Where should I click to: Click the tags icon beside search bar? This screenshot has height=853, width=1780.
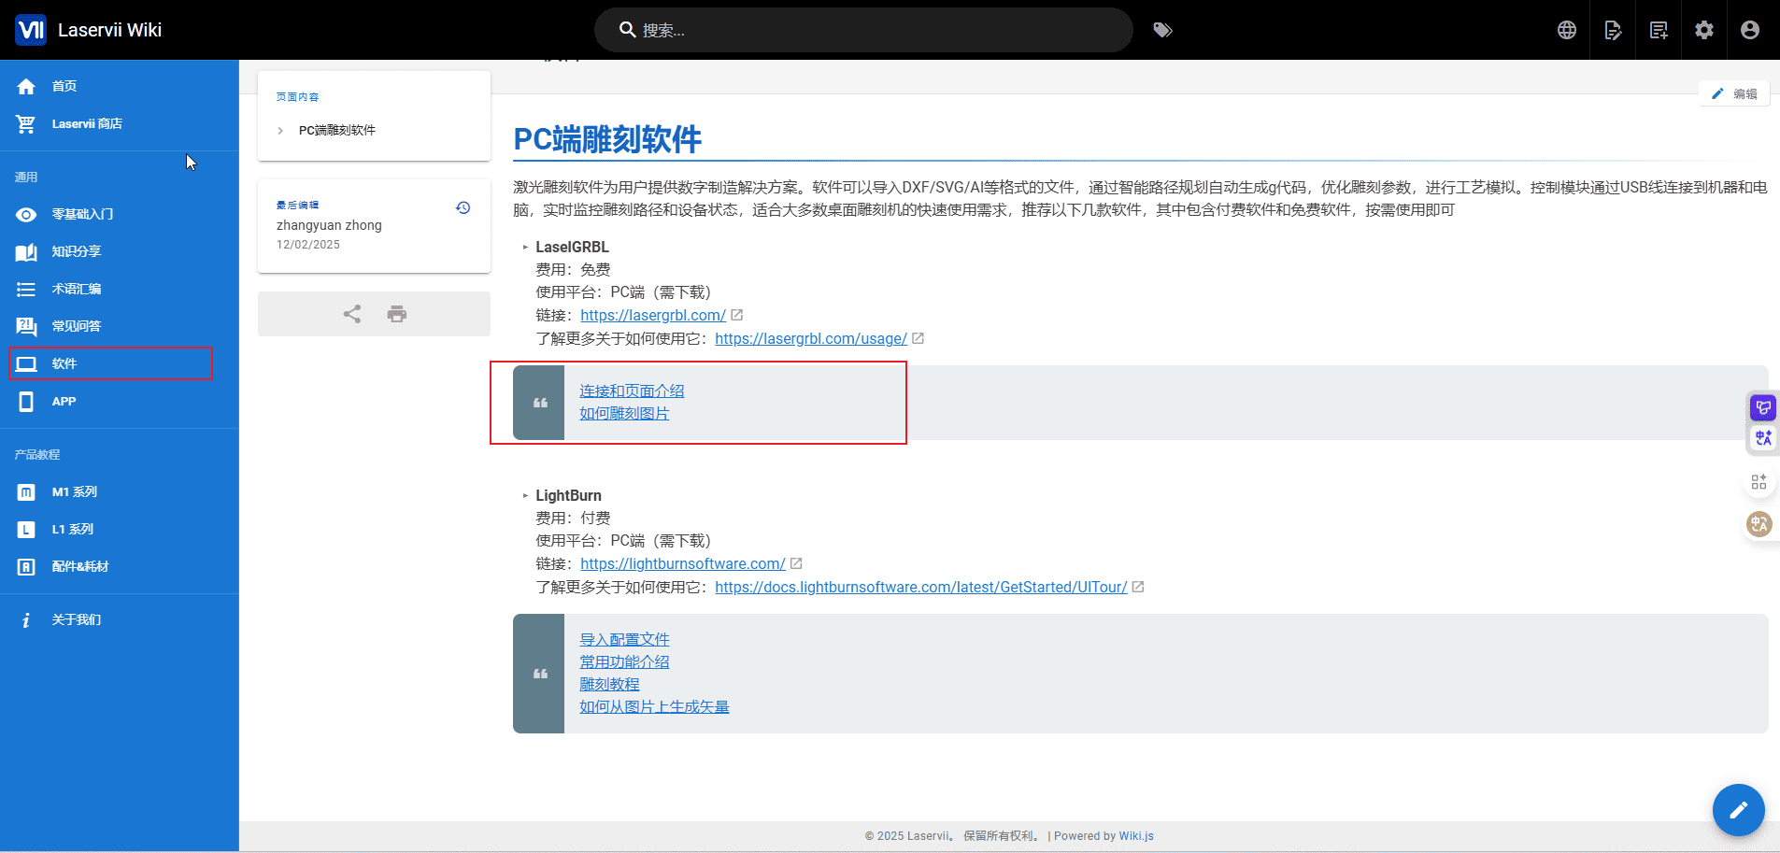pyautogui.click(x=1162, y=30)
